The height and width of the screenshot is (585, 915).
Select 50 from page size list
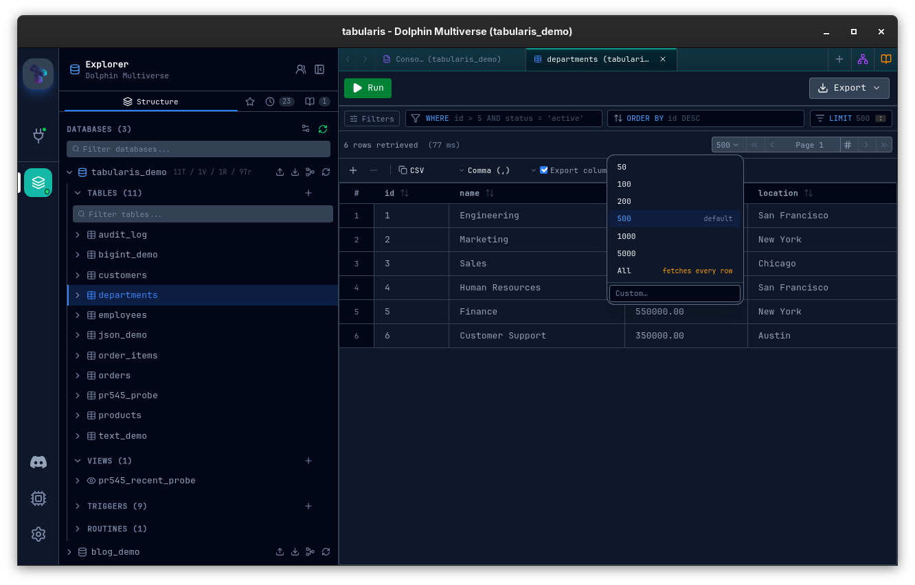pos(675,167)
